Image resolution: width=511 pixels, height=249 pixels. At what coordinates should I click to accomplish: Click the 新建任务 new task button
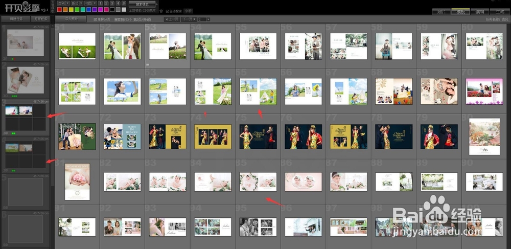(x=16, y=19)
